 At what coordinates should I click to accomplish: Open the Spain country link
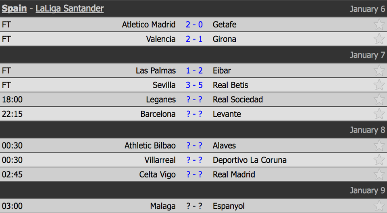(14, 8)
